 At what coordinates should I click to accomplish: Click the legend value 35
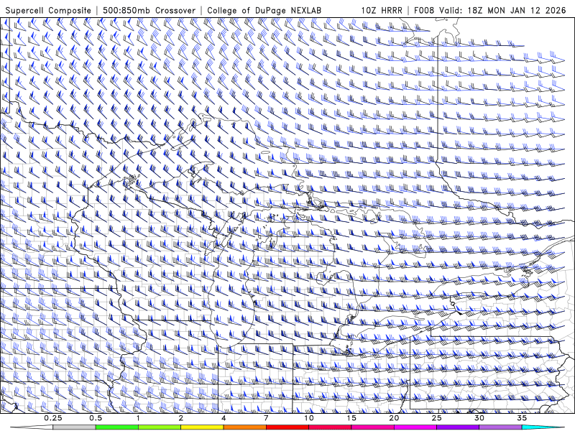522,418
